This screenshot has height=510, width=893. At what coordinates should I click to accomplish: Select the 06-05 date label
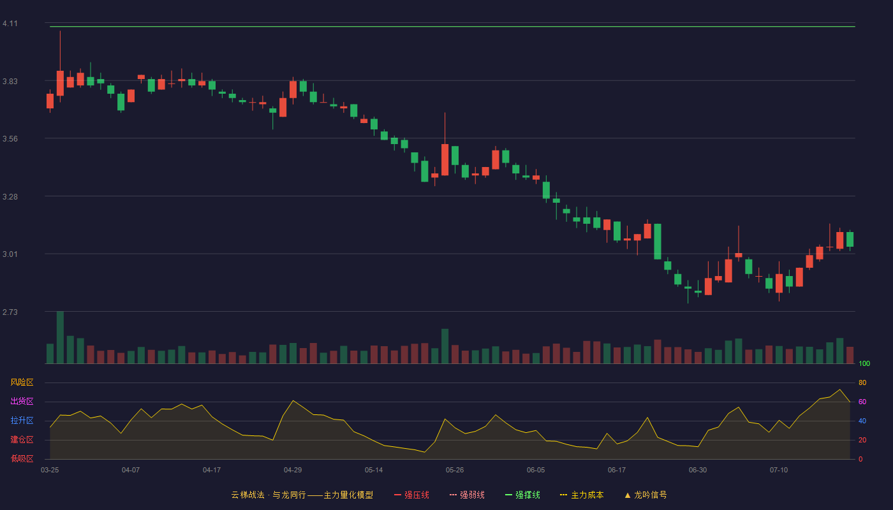(536, 470)
